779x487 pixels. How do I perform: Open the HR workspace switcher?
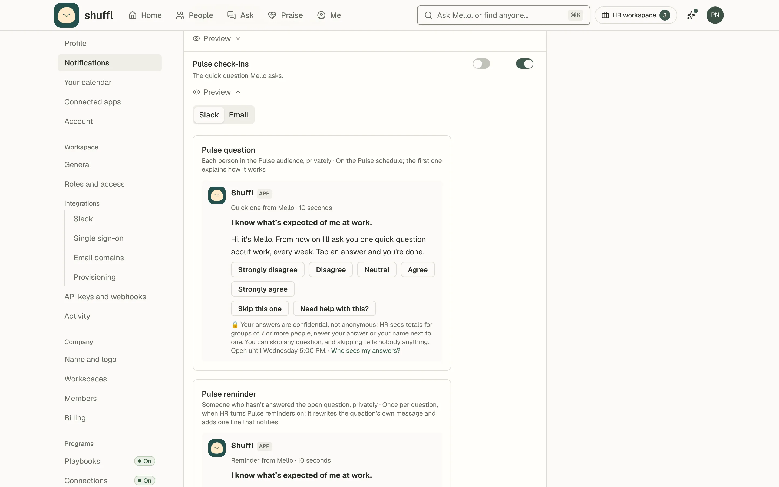pyautogui.click(x=636, y=15)
